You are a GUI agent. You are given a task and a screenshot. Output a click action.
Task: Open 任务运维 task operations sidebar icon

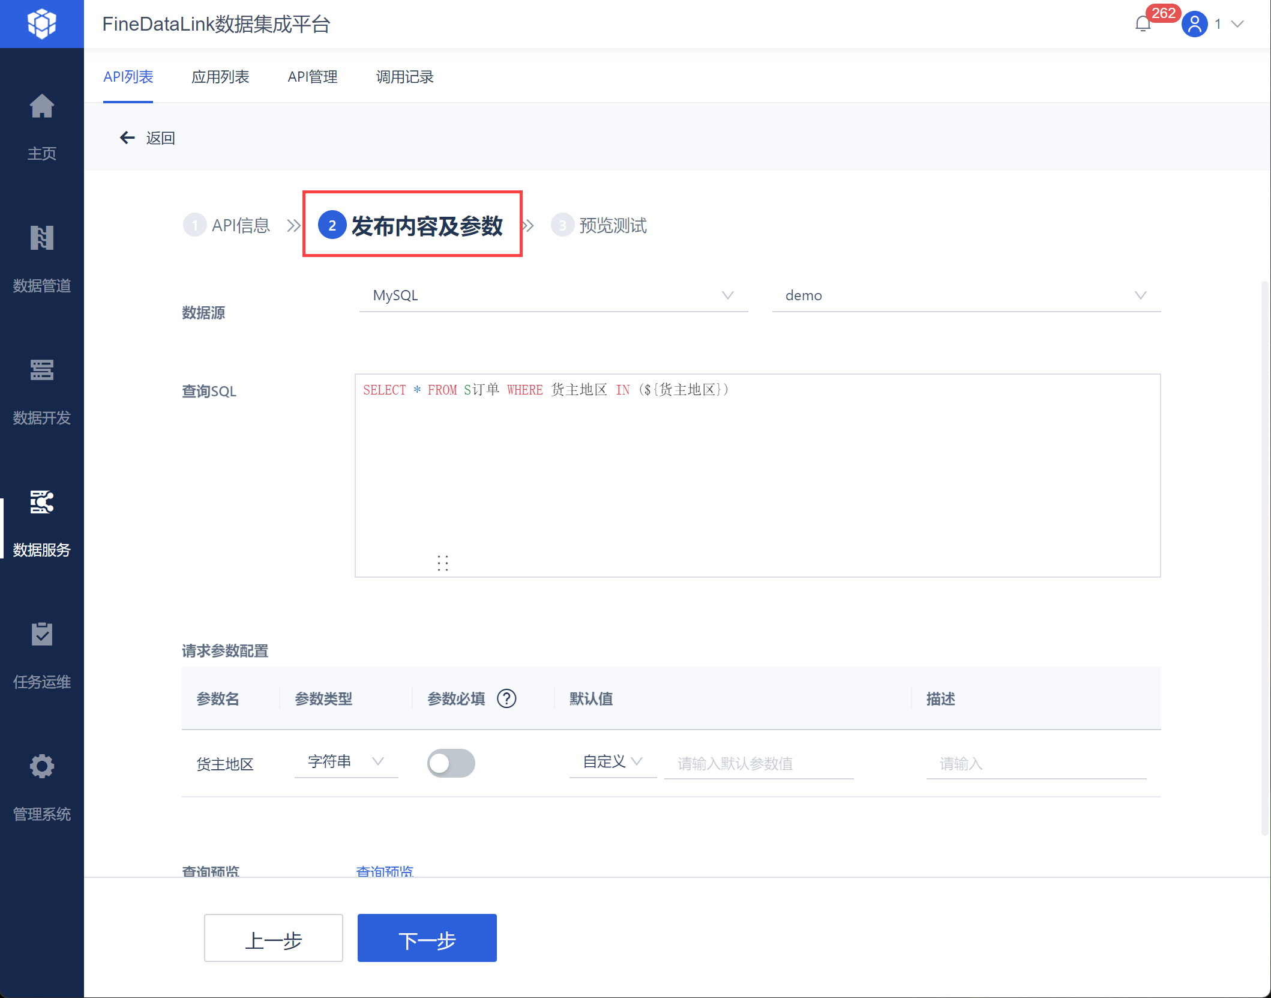41,635
